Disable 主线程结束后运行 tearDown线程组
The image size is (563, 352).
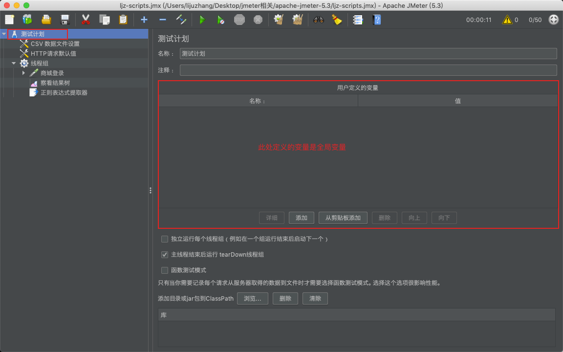(165, 255)
